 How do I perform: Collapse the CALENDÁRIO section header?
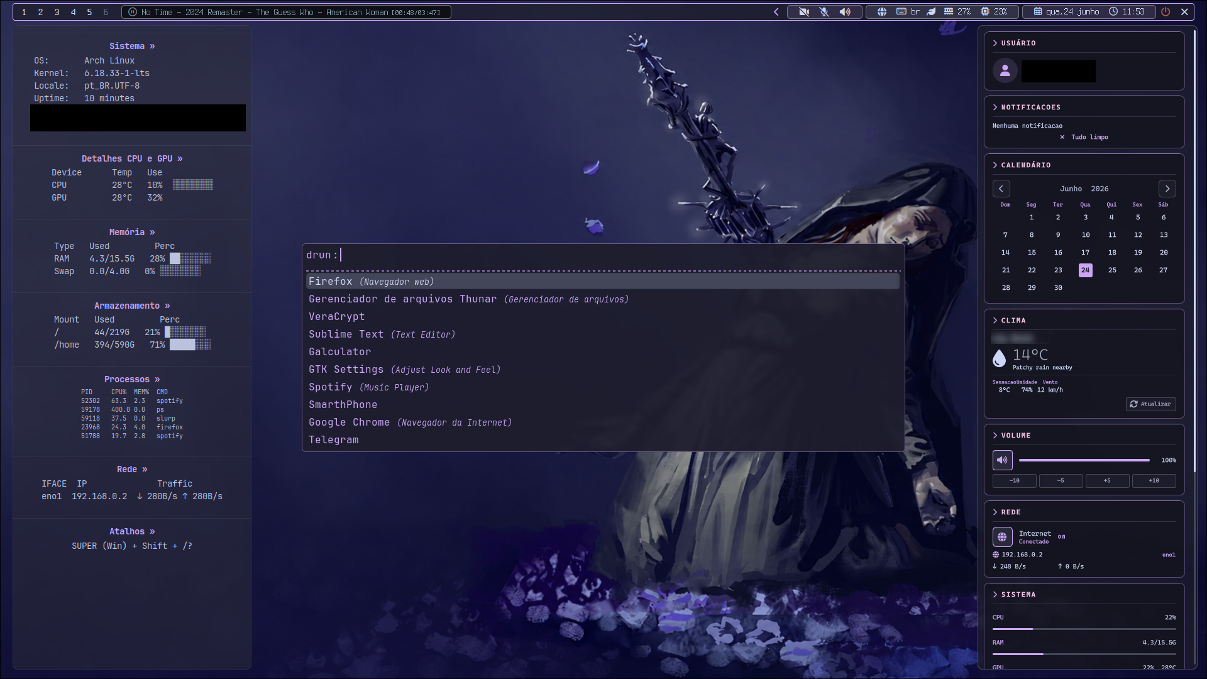(1022, 165)
